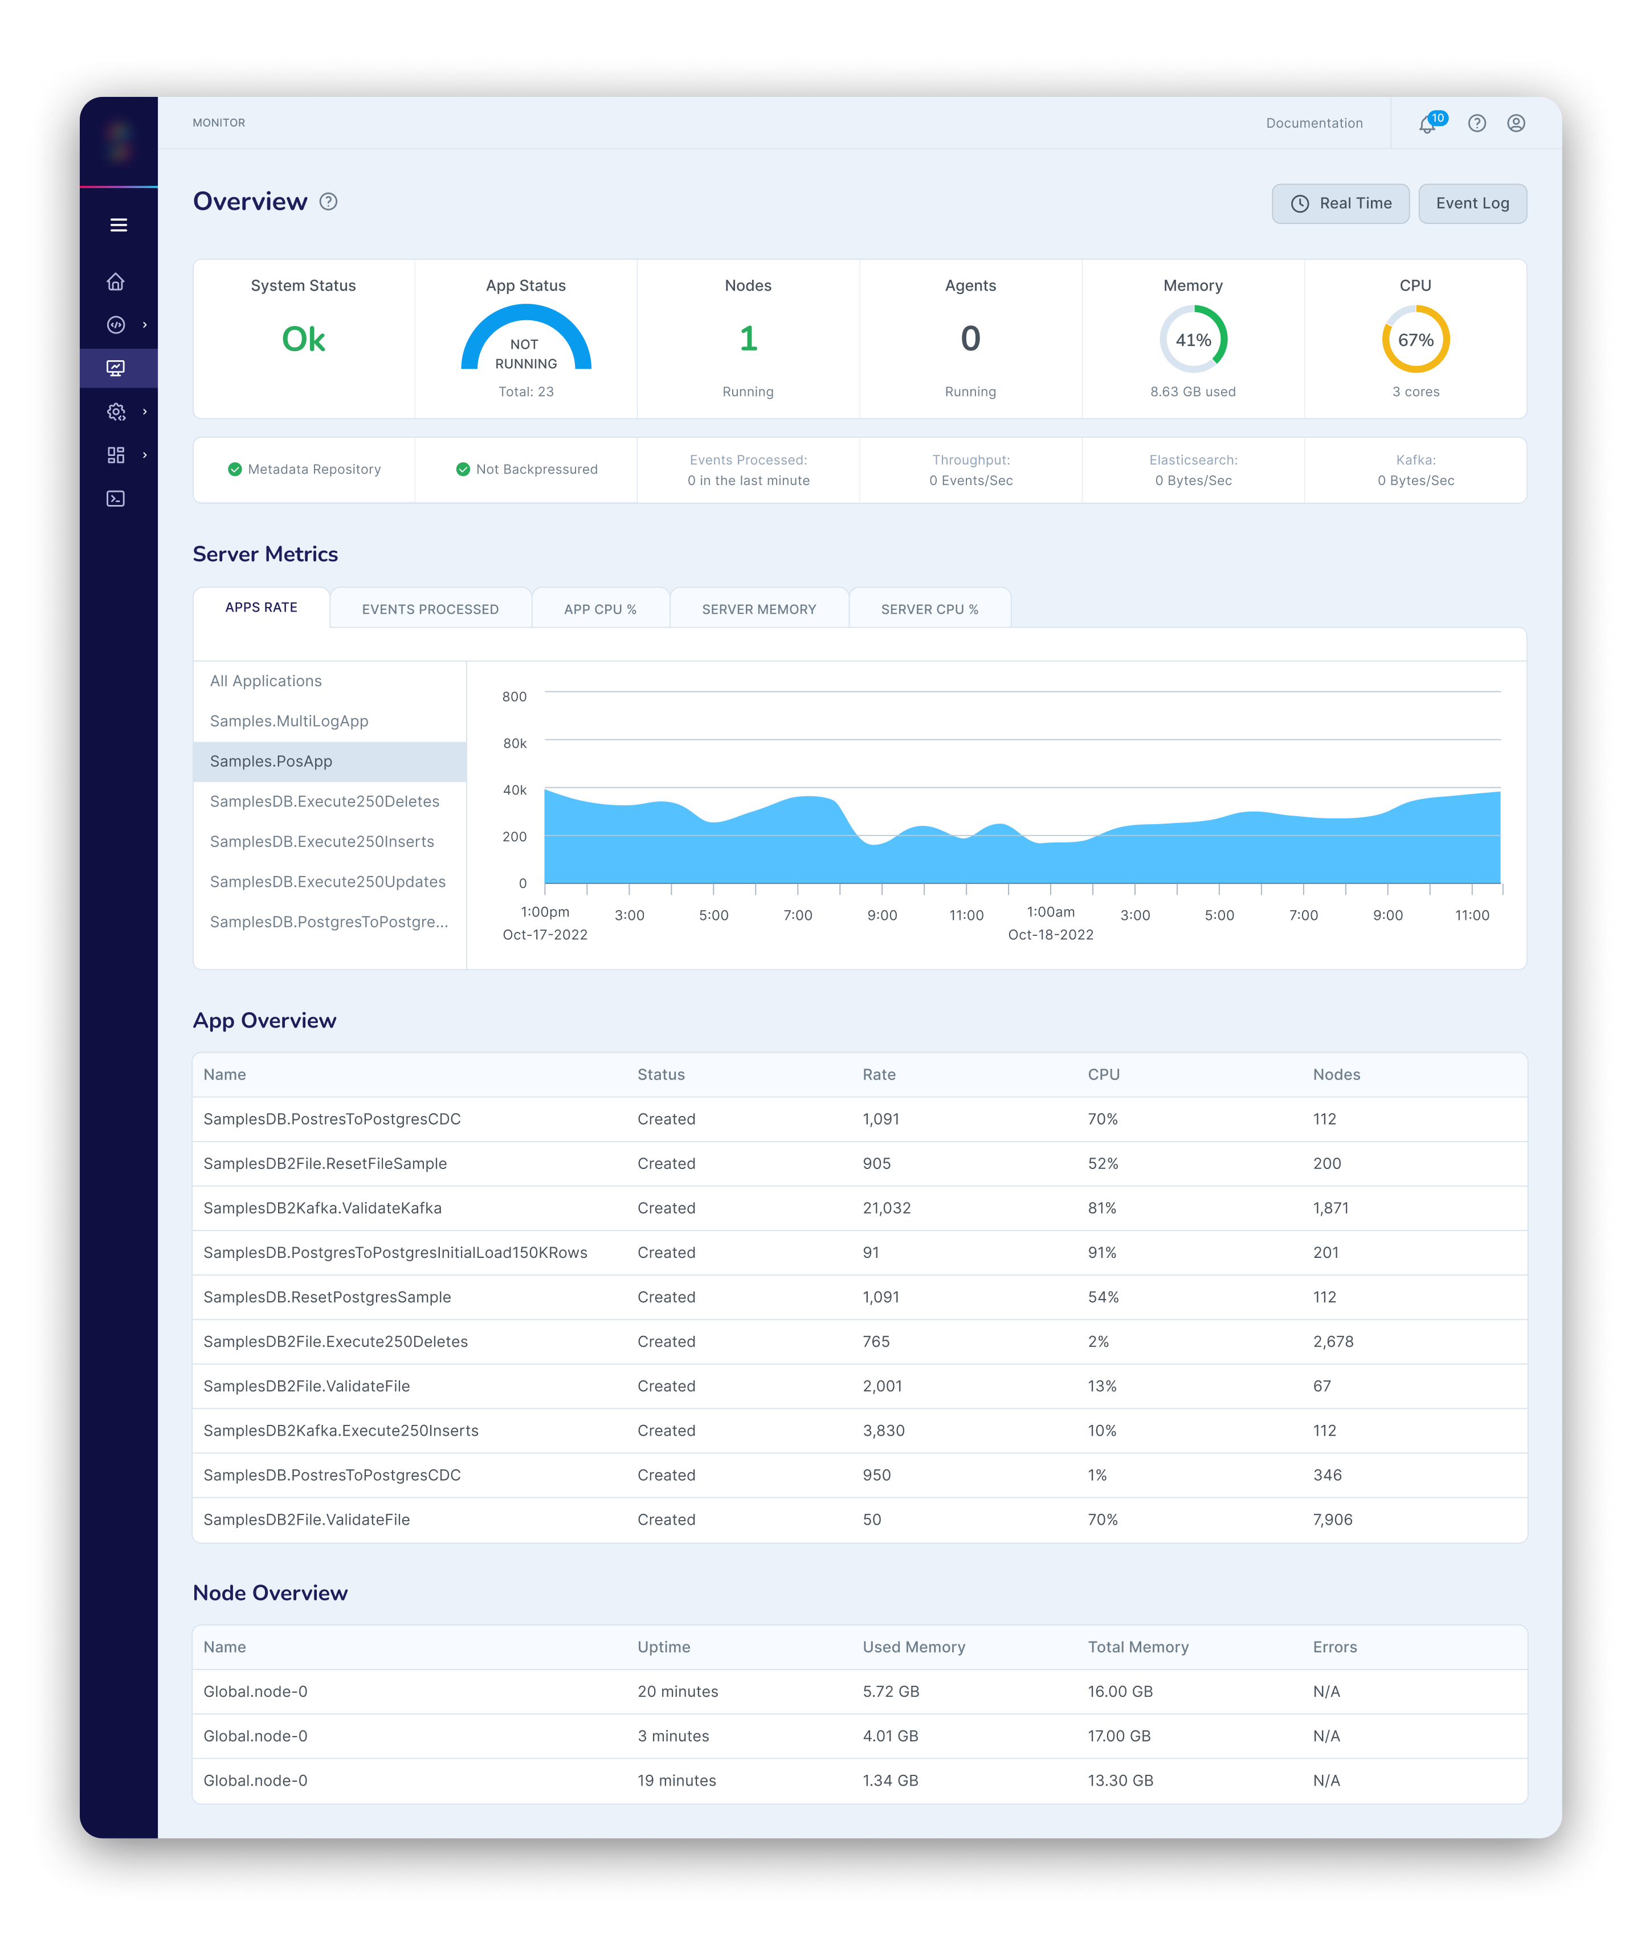Open the Event Log button

[x=1472, y=204]
